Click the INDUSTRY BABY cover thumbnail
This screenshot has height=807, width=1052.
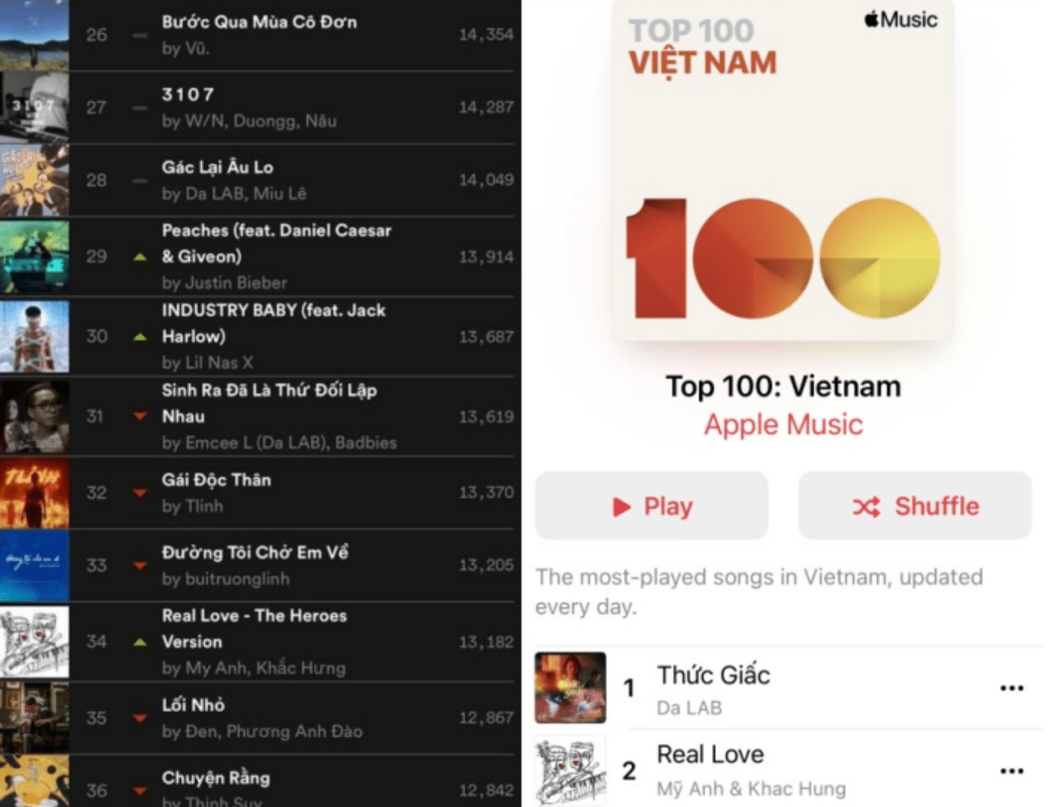click(x=35, y=337)
